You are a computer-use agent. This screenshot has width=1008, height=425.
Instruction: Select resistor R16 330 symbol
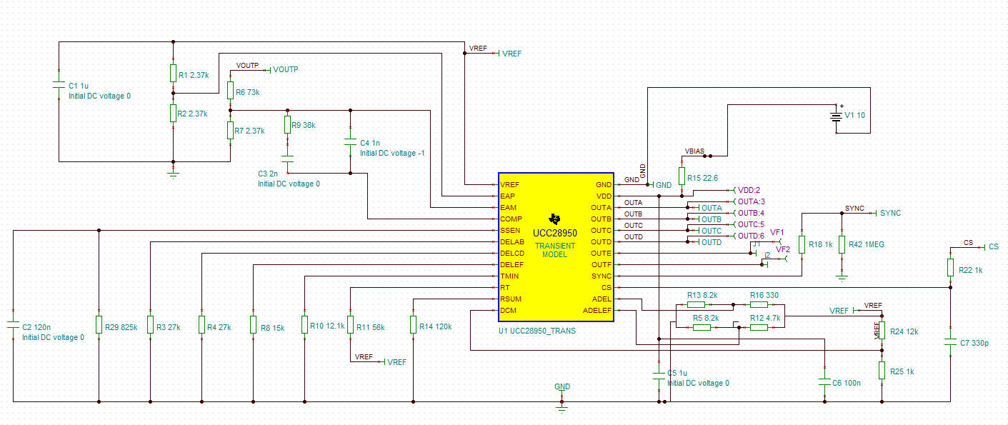coord(759,304)
